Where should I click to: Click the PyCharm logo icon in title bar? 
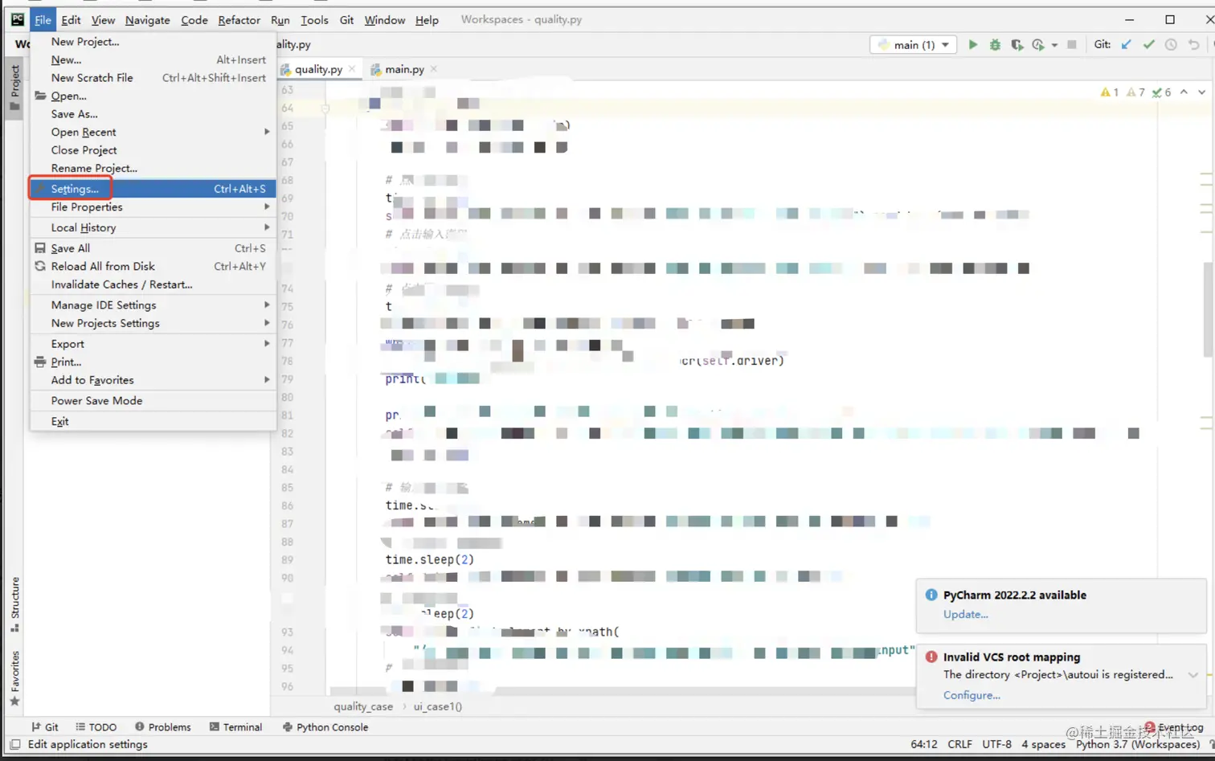coord(17,19)
